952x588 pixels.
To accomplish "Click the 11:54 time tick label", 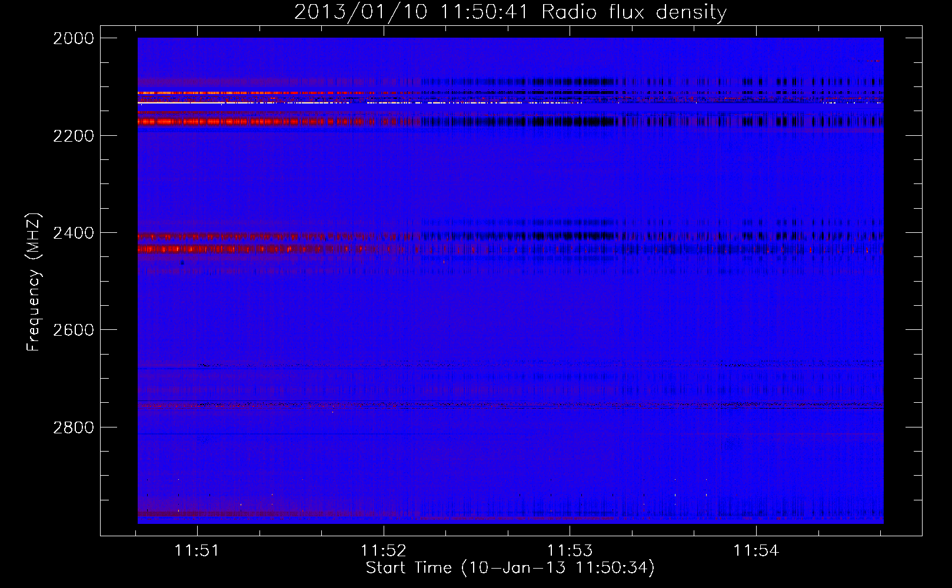I will point(756,551).
